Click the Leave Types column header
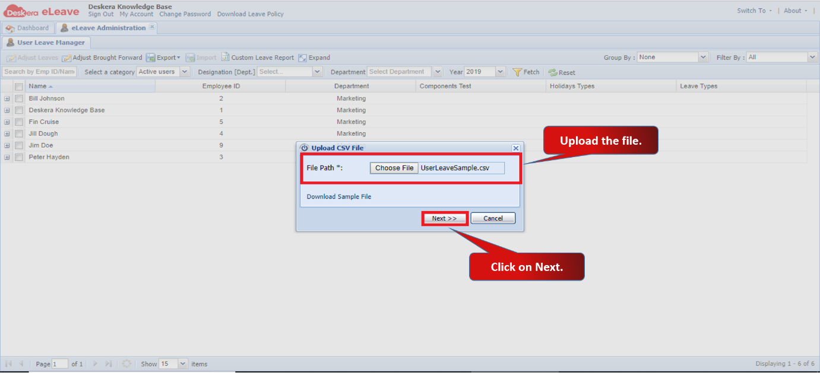The height and width of the screenshot is (373, 820). pos(742,86)
